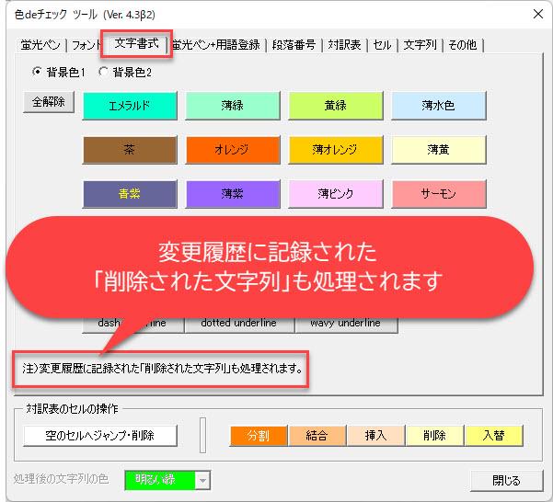Expand the 処理後の文字列の色 dropdown
The height and width of the screenshot is (502, 553).
pyautogui.click(x=202, y=480)
